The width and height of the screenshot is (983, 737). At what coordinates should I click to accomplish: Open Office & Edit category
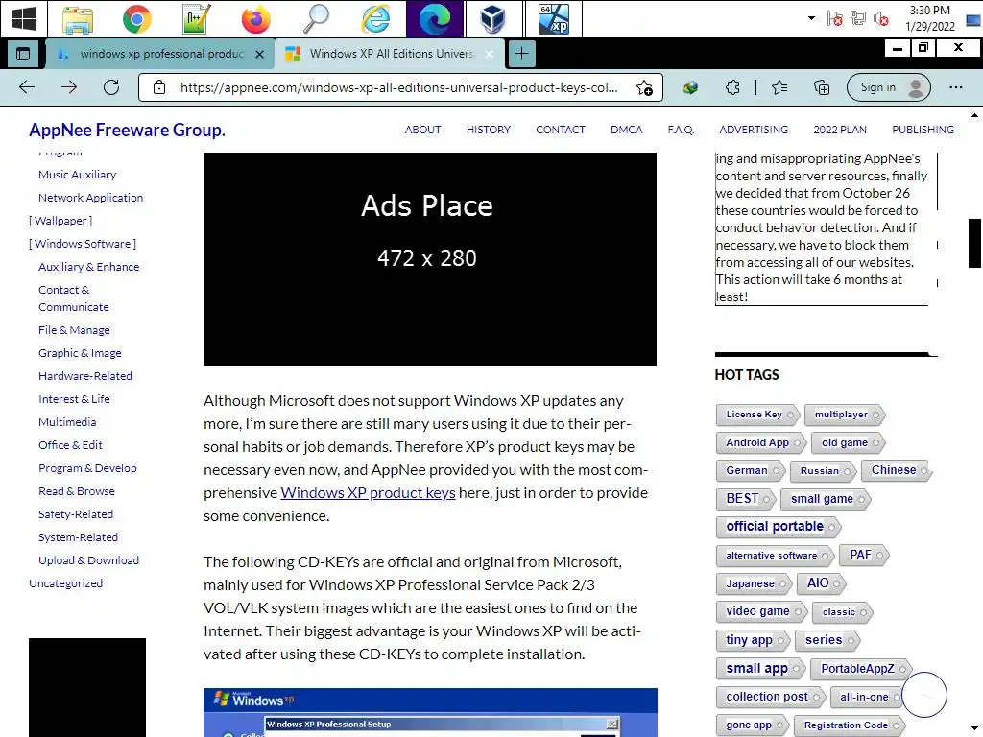70,445
